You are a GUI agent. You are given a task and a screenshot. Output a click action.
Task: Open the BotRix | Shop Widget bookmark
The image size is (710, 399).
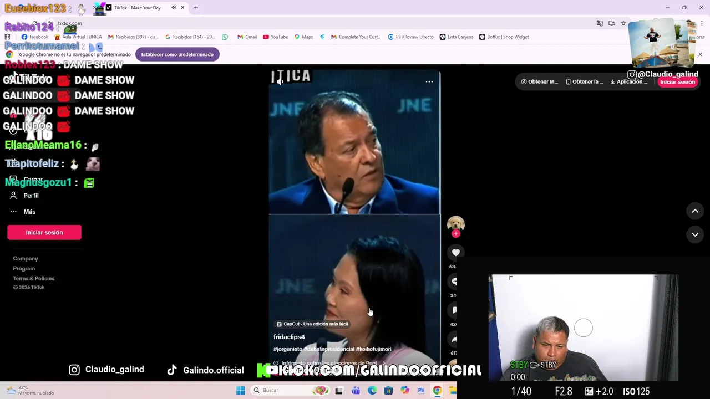click(504, 37)
